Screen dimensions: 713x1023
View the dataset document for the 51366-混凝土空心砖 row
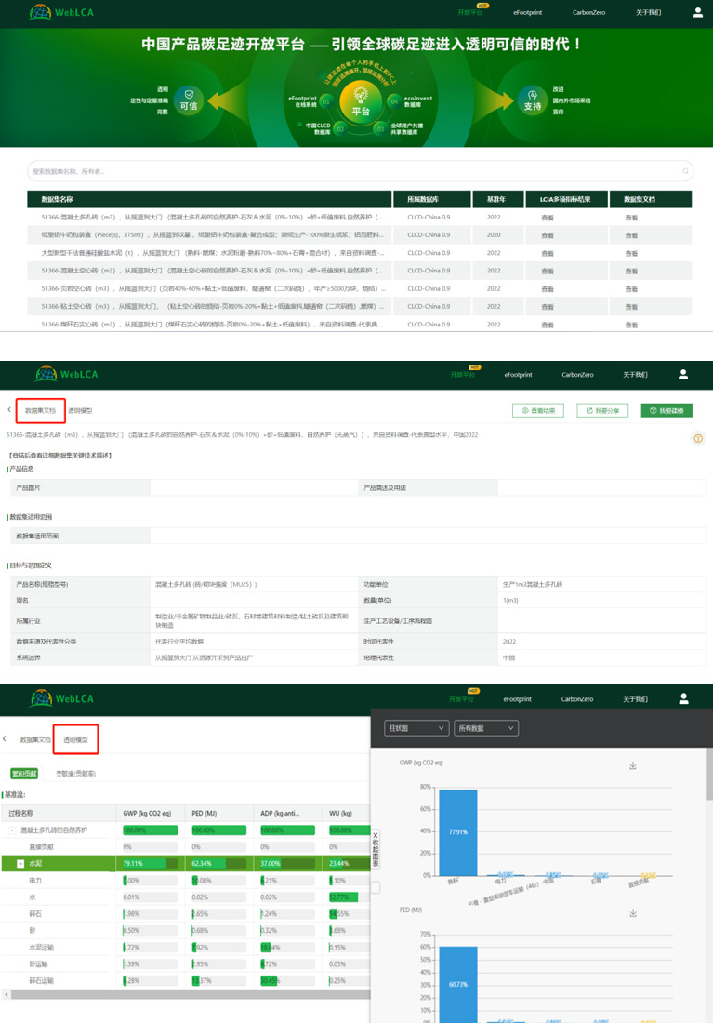click(x=631, y=271)
